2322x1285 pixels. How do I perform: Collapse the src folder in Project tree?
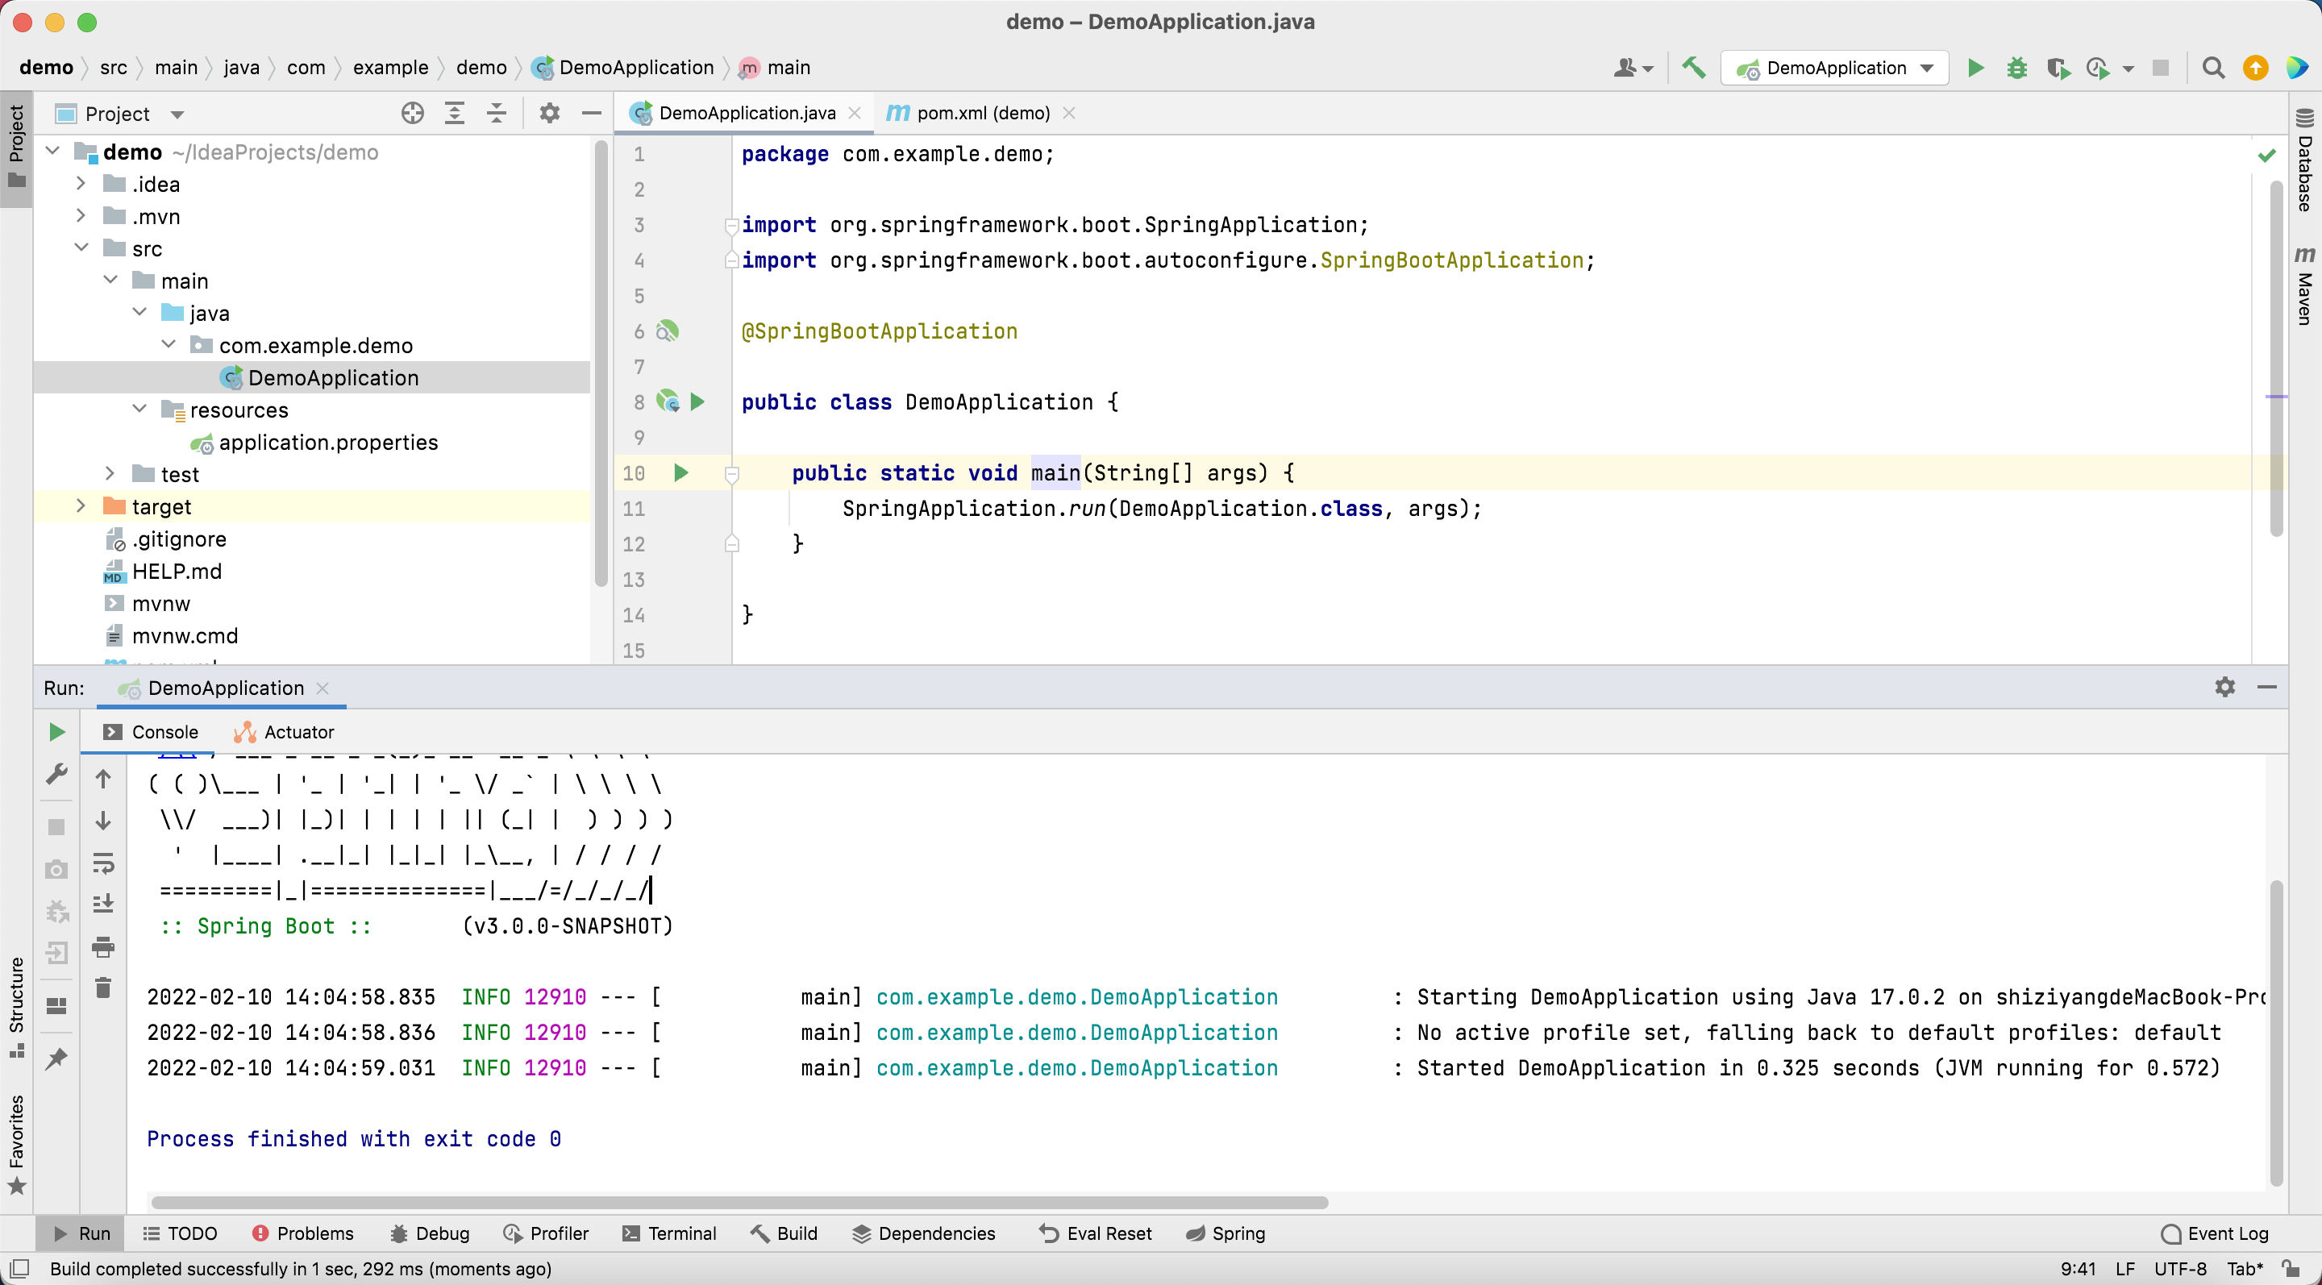coord(82,247)
